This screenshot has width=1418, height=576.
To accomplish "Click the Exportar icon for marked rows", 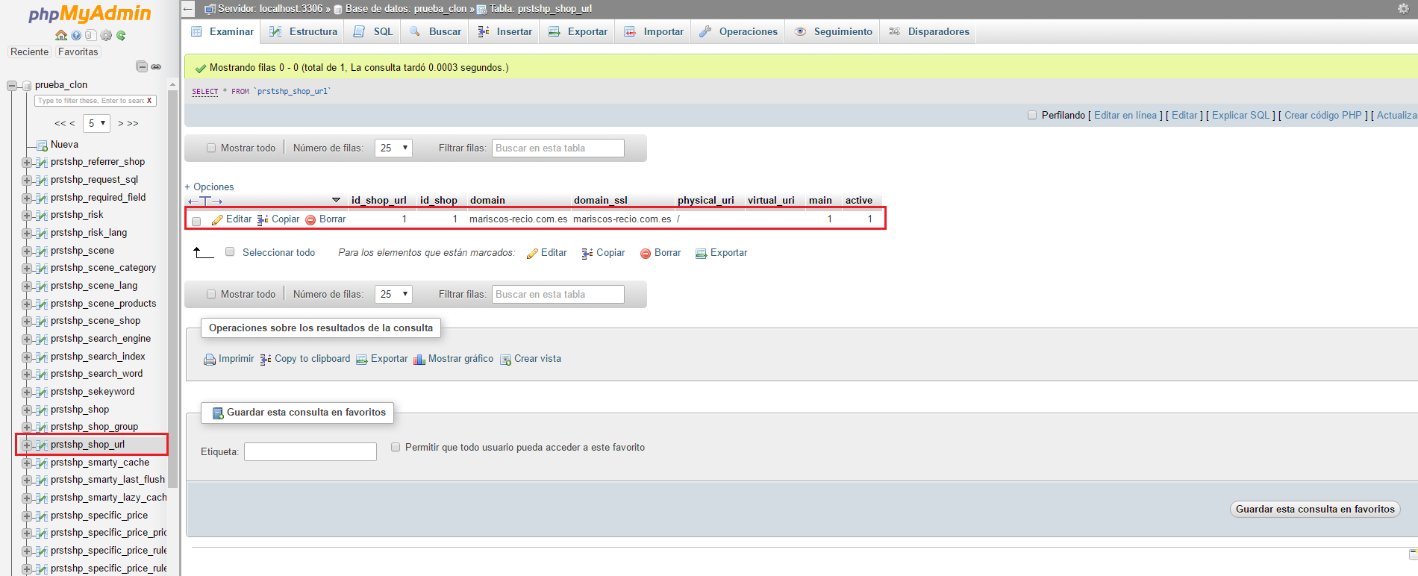I will tap(701, 253).
